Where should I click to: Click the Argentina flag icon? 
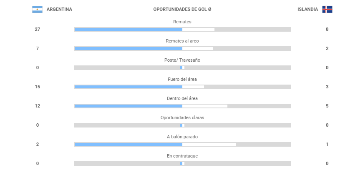[x=37, y=9]
